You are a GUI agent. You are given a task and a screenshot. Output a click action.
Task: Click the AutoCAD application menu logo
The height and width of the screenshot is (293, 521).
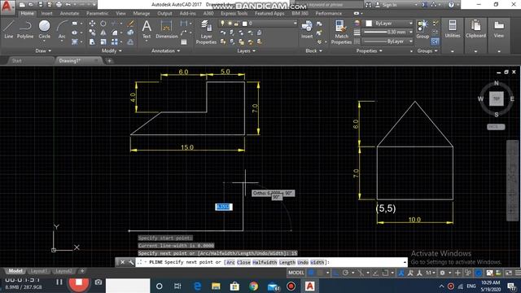tap(7, 7)
